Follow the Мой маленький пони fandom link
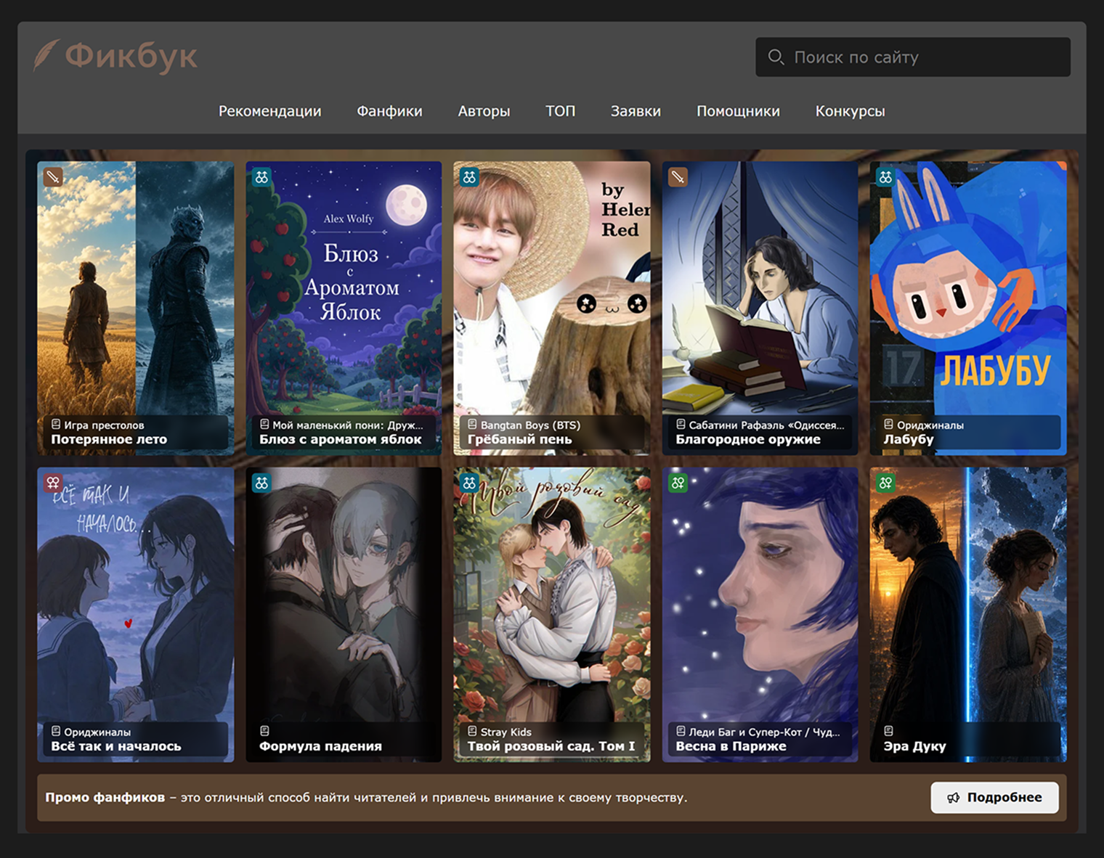The height and width of the screenshot is (858, 1104). coord(347,425)
